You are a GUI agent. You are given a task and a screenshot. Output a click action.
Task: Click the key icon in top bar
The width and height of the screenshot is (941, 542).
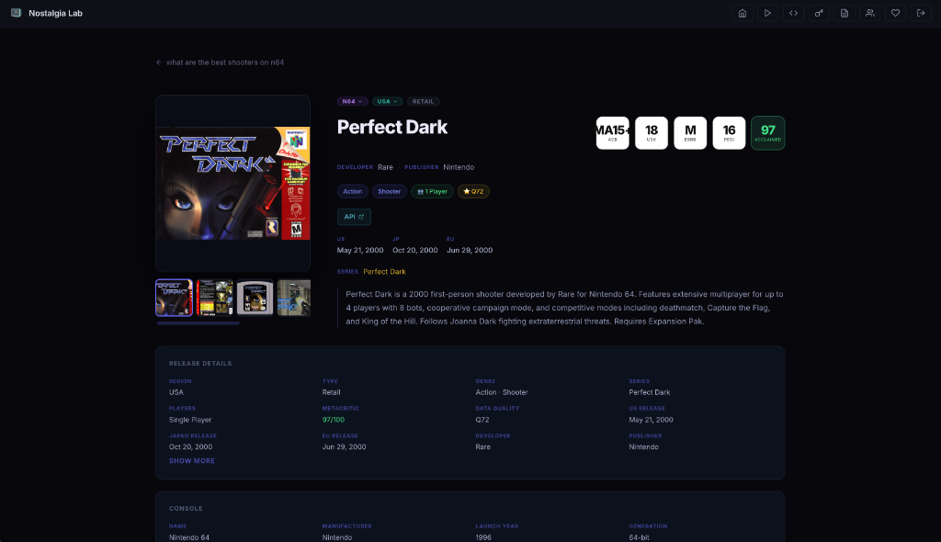pos(819,13)
